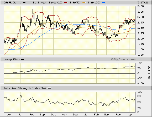Screen dimensions: 152x117
Task: Click the Millions axis unit label
Action: [149, 72]
